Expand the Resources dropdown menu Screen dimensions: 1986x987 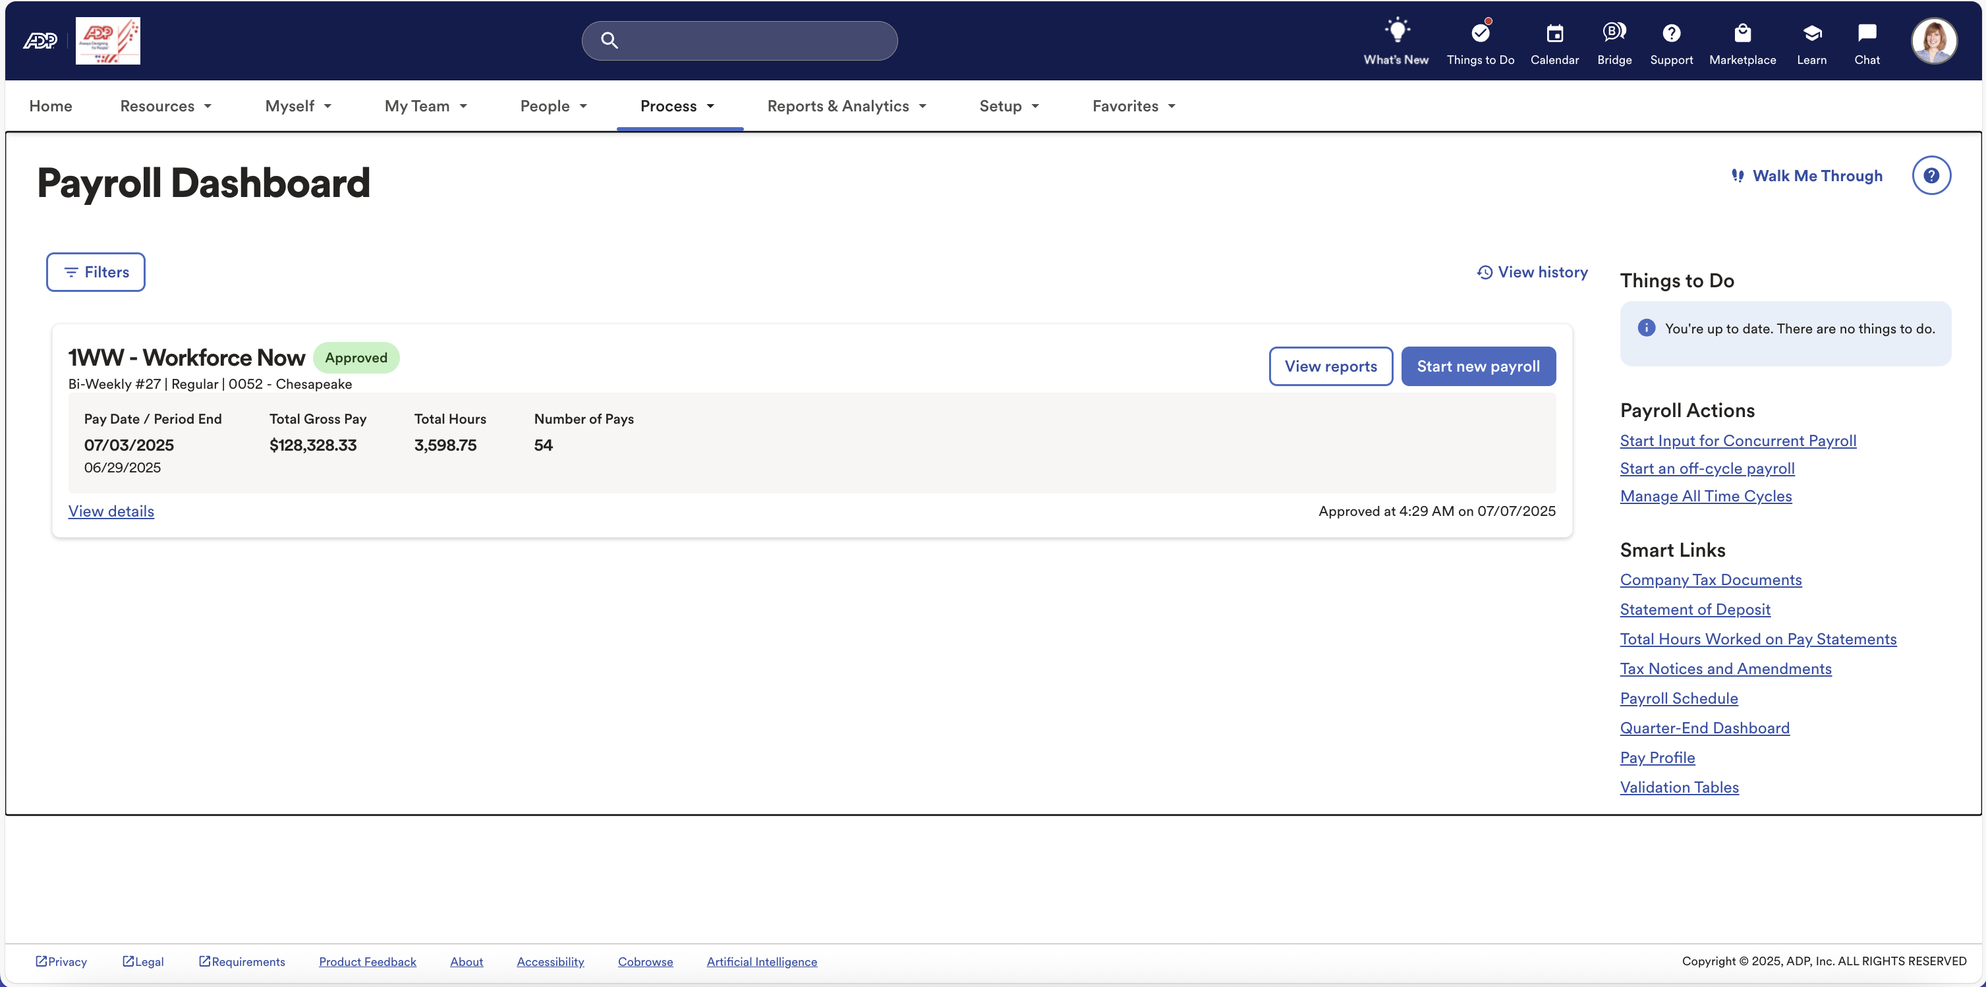coord(165,107)
